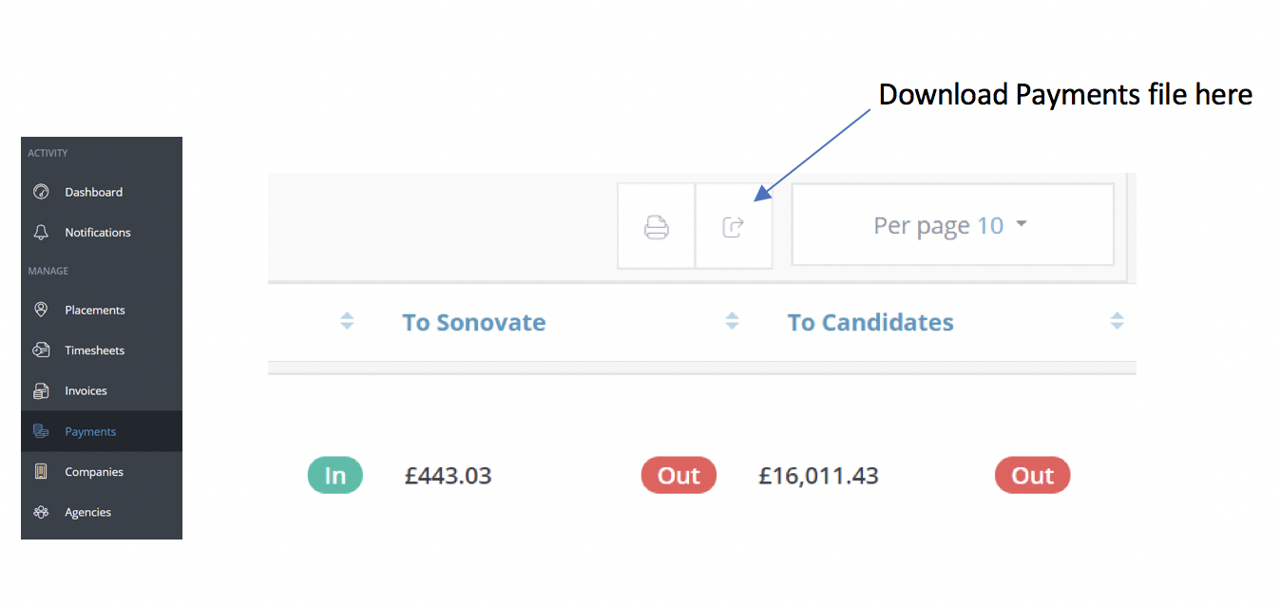
Task: Open the Timesheets menu item
Action: point(94,350)
